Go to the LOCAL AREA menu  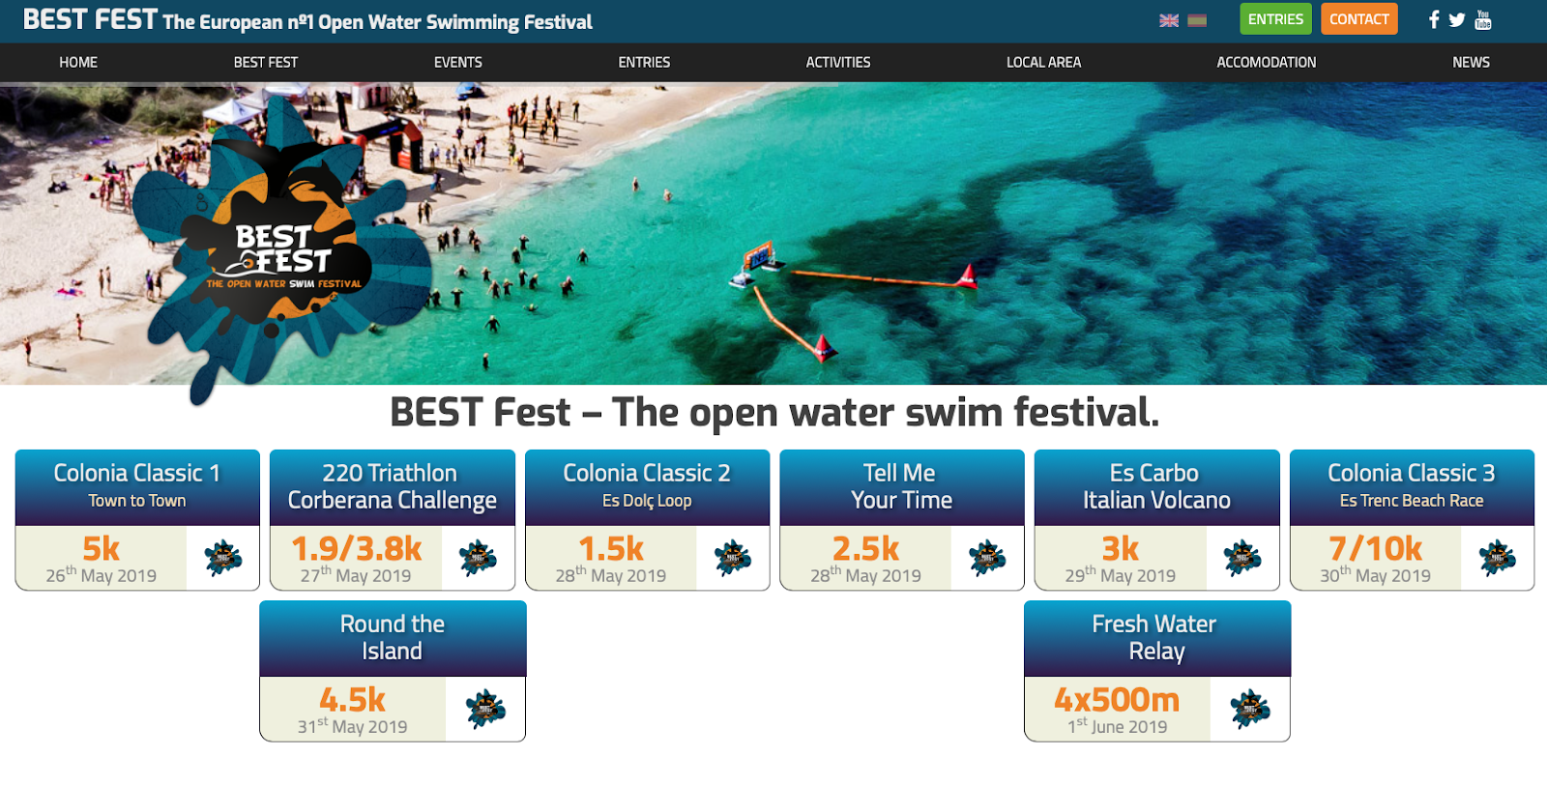(x=1044, y=62)
